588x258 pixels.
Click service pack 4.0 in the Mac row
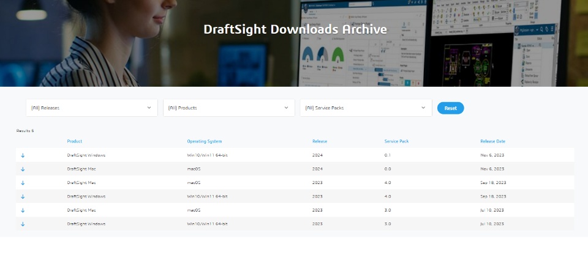[388, 183]
